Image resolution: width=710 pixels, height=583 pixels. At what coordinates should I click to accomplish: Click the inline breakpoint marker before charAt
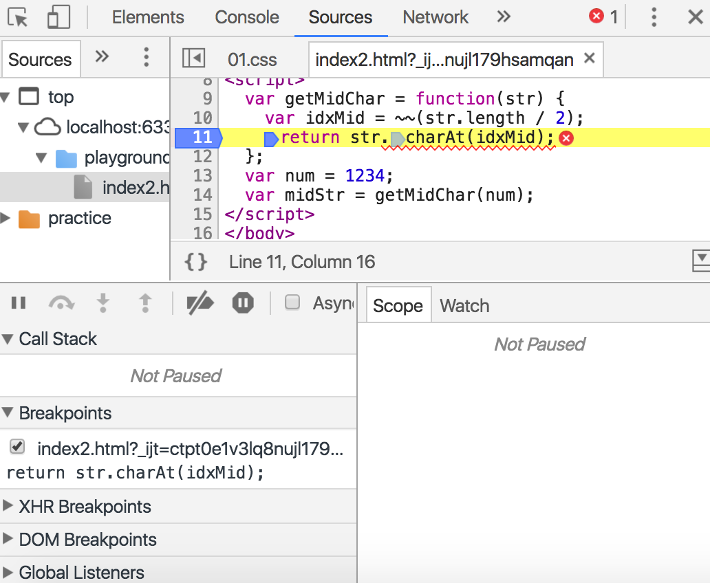click(397, 139)
